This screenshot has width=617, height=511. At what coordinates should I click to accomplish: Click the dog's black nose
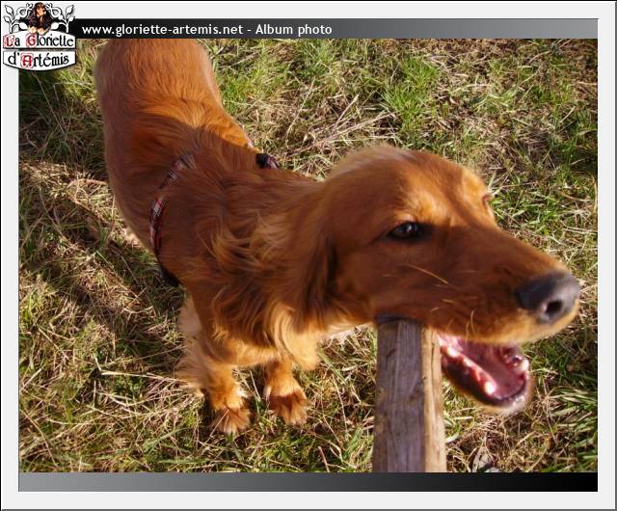click(x=550, y=295)
